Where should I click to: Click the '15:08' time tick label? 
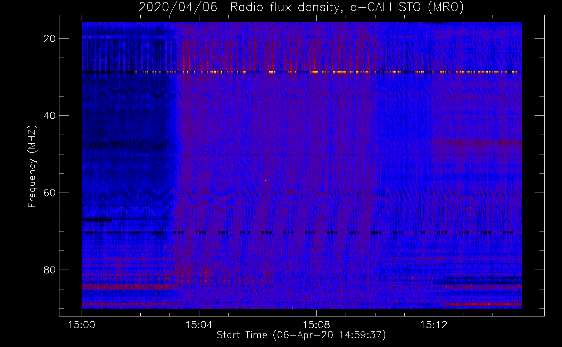[x=316, y=325]
